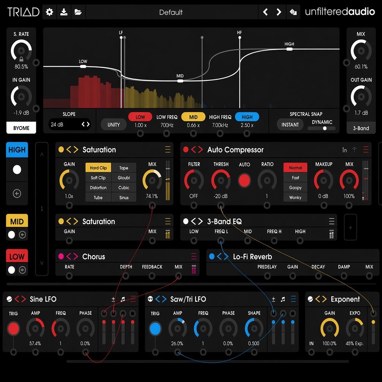
Task: Open the Auto Compressor hamburger menu
Action: point(366,149)
